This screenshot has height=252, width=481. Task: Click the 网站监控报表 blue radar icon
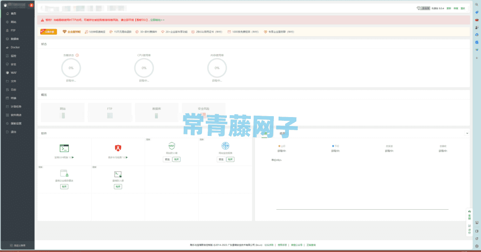click(x=225, y=145)
